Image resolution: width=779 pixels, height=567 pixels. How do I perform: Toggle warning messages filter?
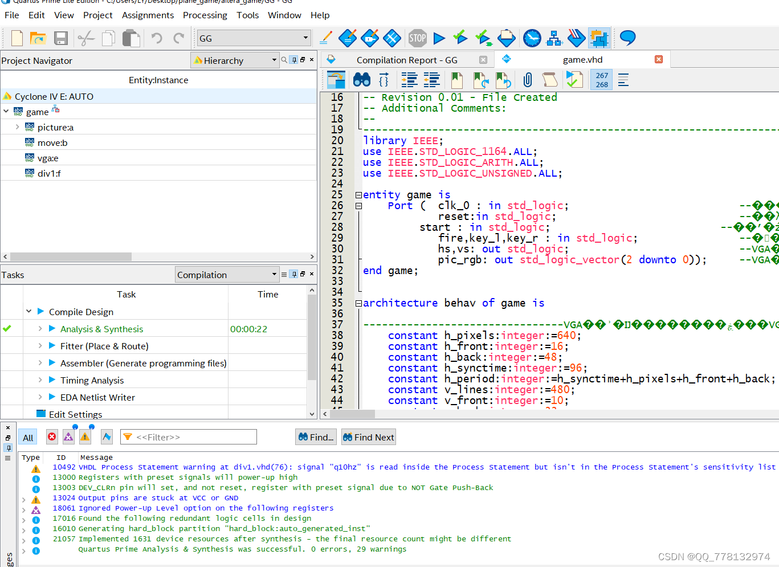point(85,437)
